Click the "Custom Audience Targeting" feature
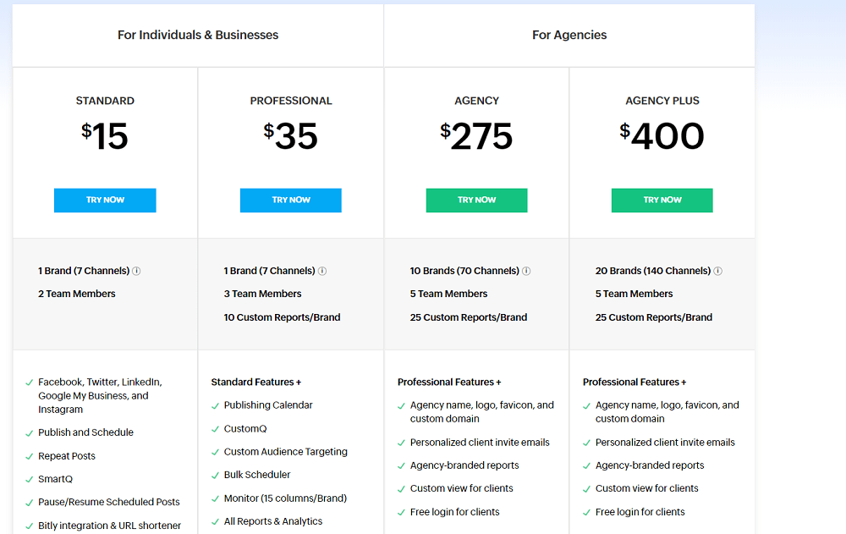The height and width of the screenshot is (534, 846). (285, 452)
